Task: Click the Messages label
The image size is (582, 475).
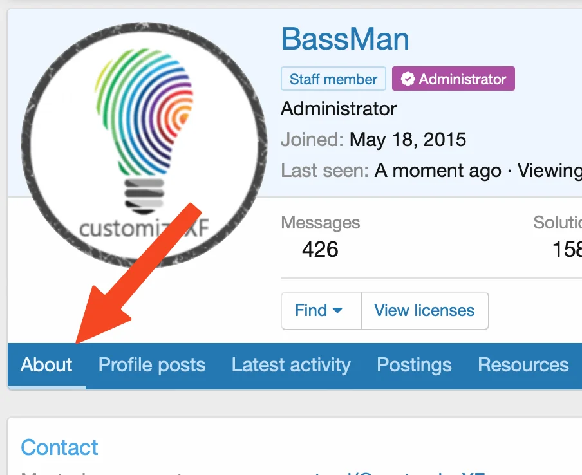Action: [321, 223]
